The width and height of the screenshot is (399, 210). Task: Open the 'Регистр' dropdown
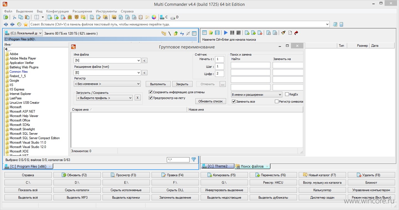pos(107,84)
